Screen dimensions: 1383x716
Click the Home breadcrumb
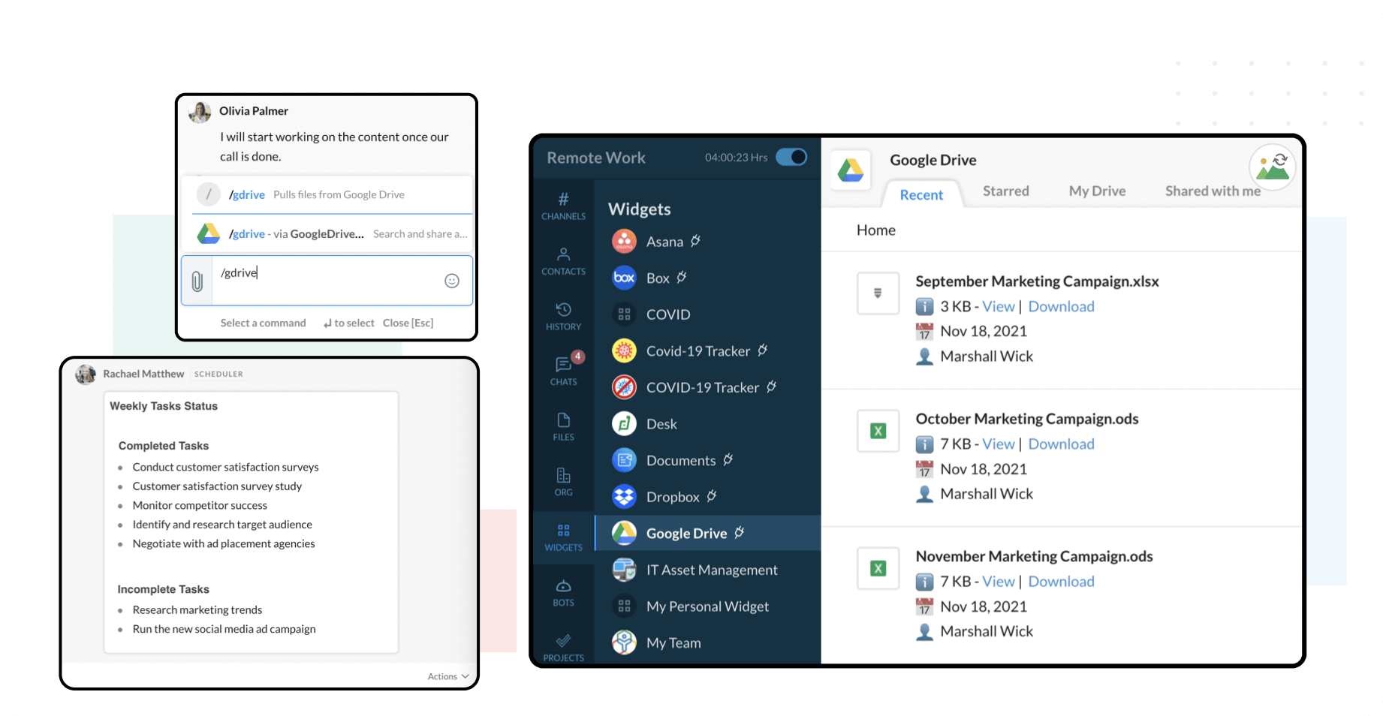click(x=876, y=230)
